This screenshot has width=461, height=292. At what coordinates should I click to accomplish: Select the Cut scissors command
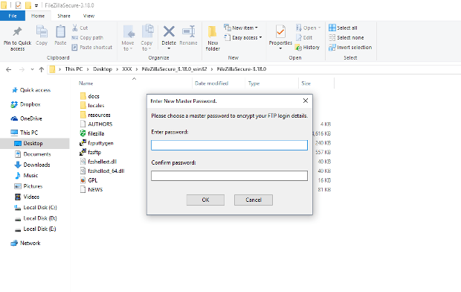click(x=80, y=28)
